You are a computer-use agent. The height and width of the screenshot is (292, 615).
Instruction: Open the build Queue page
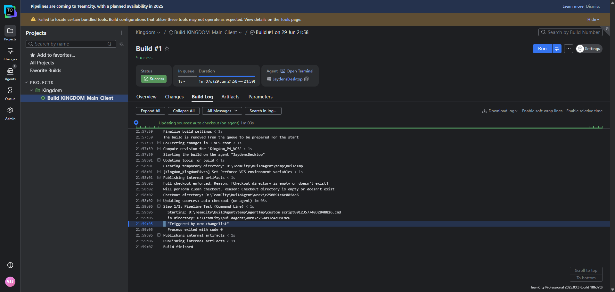[x=10, y=94]
